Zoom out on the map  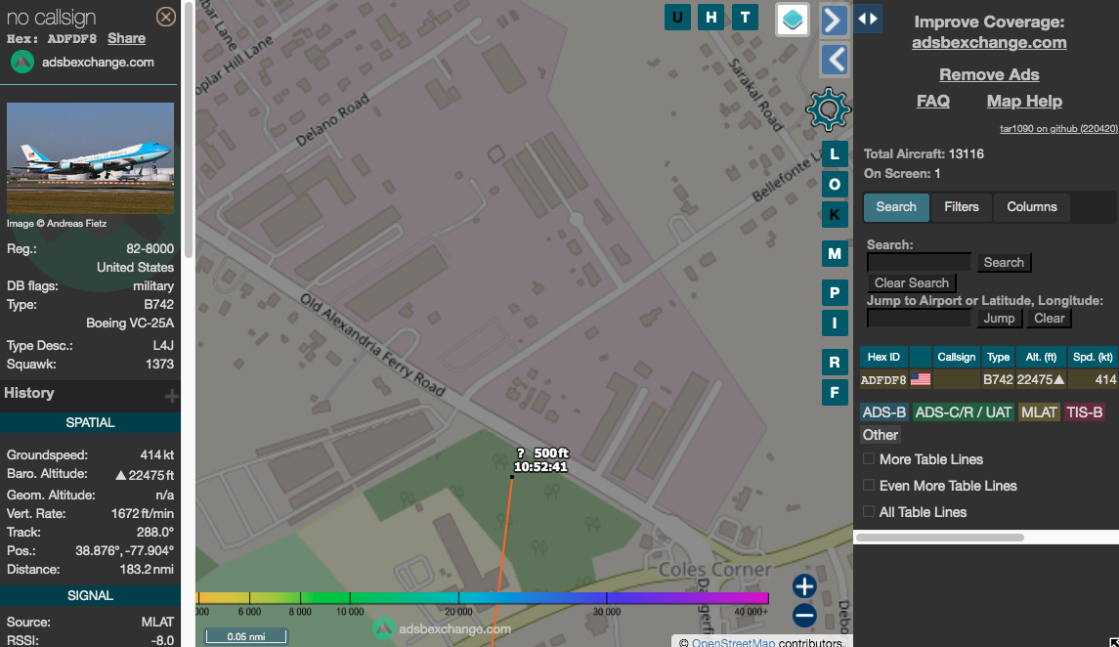tap(804, 615)
